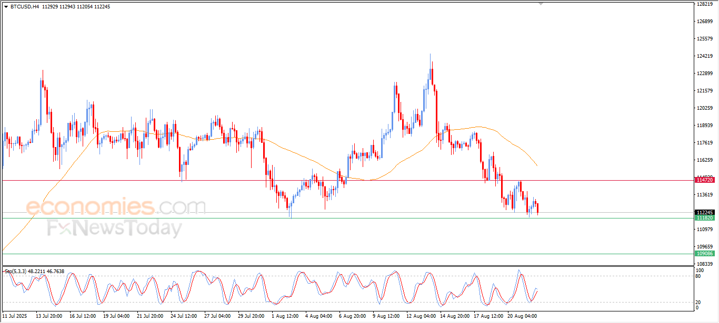Click the 4 Aug 04:00 time label
Viewport: 719px width, 323px height.
319,316
